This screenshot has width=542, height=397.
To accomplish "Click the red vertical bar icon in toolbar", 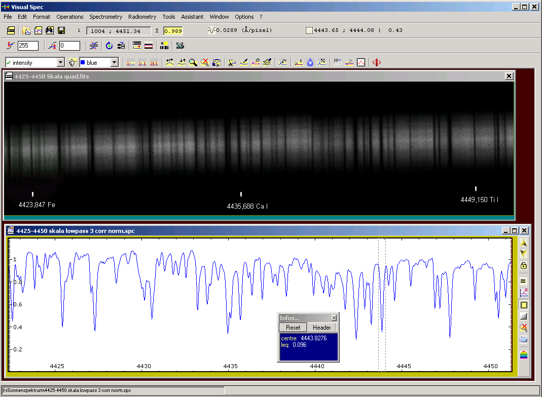I will point(377,62).
